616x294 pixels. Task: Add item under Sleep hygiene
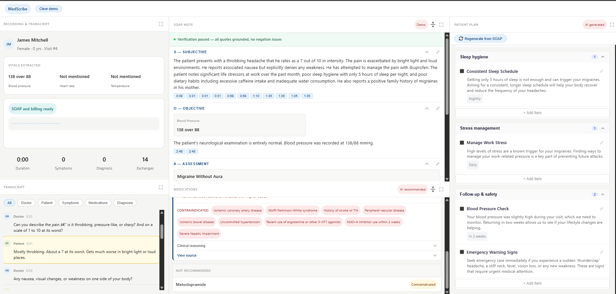[532, 113]
